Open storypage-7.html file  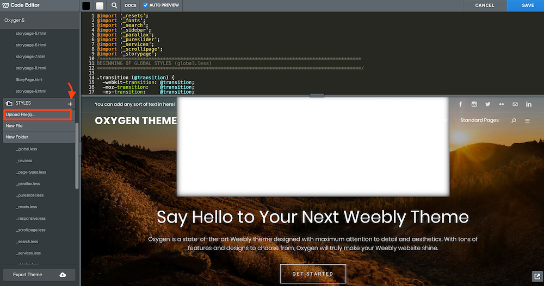tap(30, 56)
